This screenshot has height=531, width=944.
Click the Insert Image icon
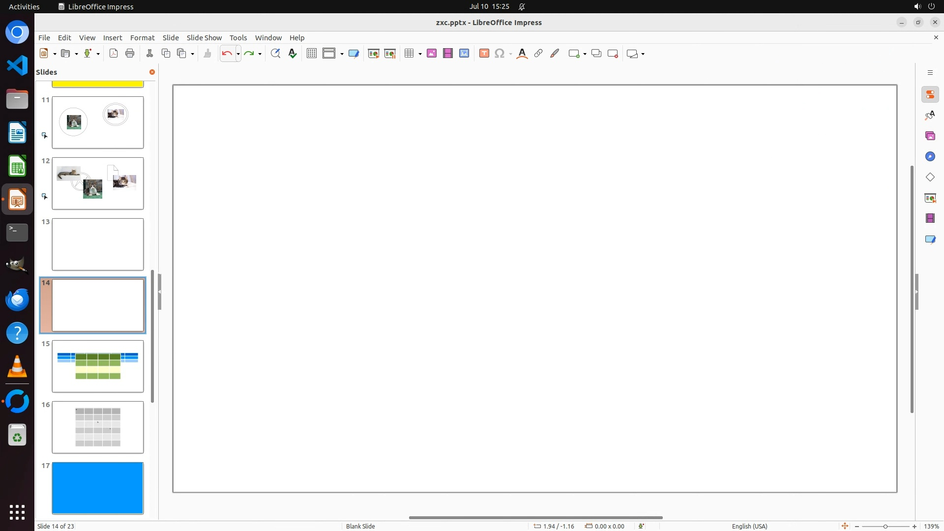click(432, 54)
